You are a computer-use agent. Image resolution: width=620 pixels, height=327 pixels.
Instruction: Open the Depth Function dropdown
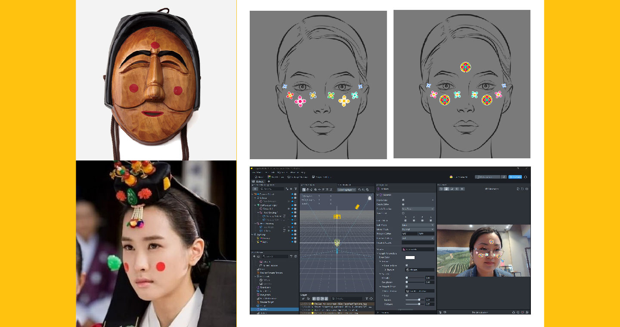pos(418,209)
